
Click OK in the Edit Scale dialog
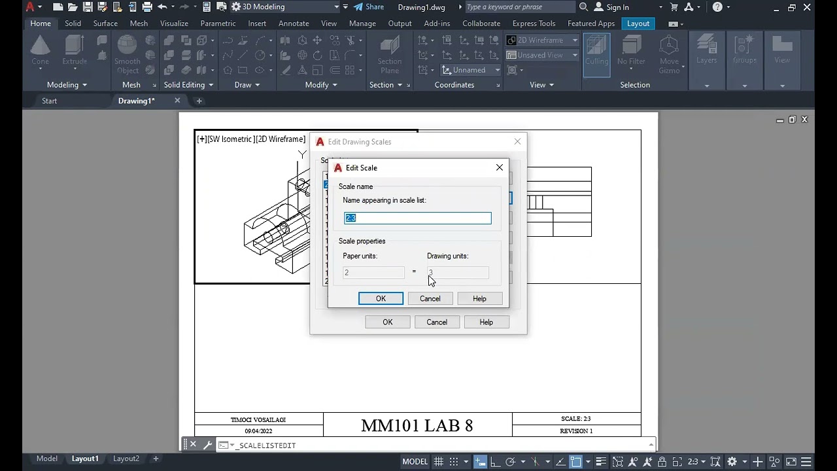click(381, 298)
